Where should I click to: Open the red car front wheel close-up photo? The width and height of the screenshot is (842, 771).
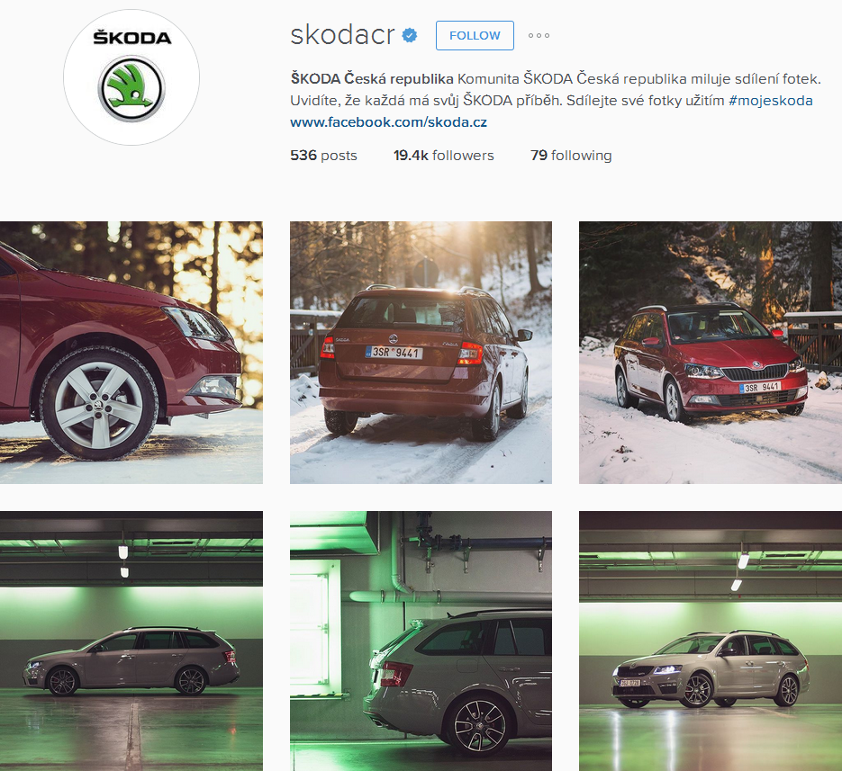coord(131,353)
